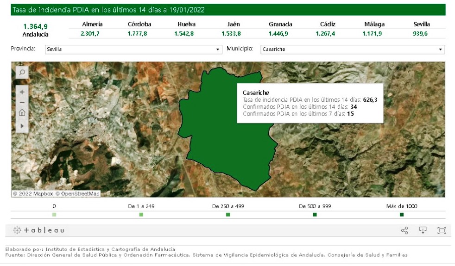Open the Provincia dropdown showing Sevilla
Viewport: 455px width, 266px height.
click(133, 49)
